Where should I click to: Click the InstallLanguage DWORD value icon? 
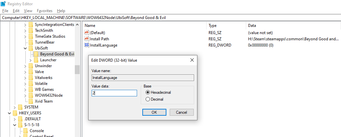click(x=87, y=45)
